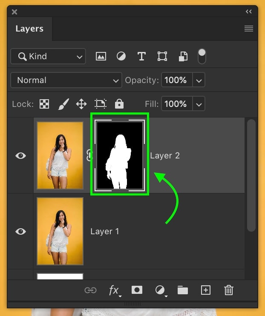Image resolution: width=265 pixels, height=316 pixels.
Task: Collapse panel with double chevron icon
Action: point(249,11)
